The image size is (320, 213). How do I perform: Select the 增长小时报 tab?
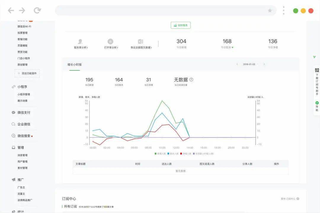pos(74,64)
